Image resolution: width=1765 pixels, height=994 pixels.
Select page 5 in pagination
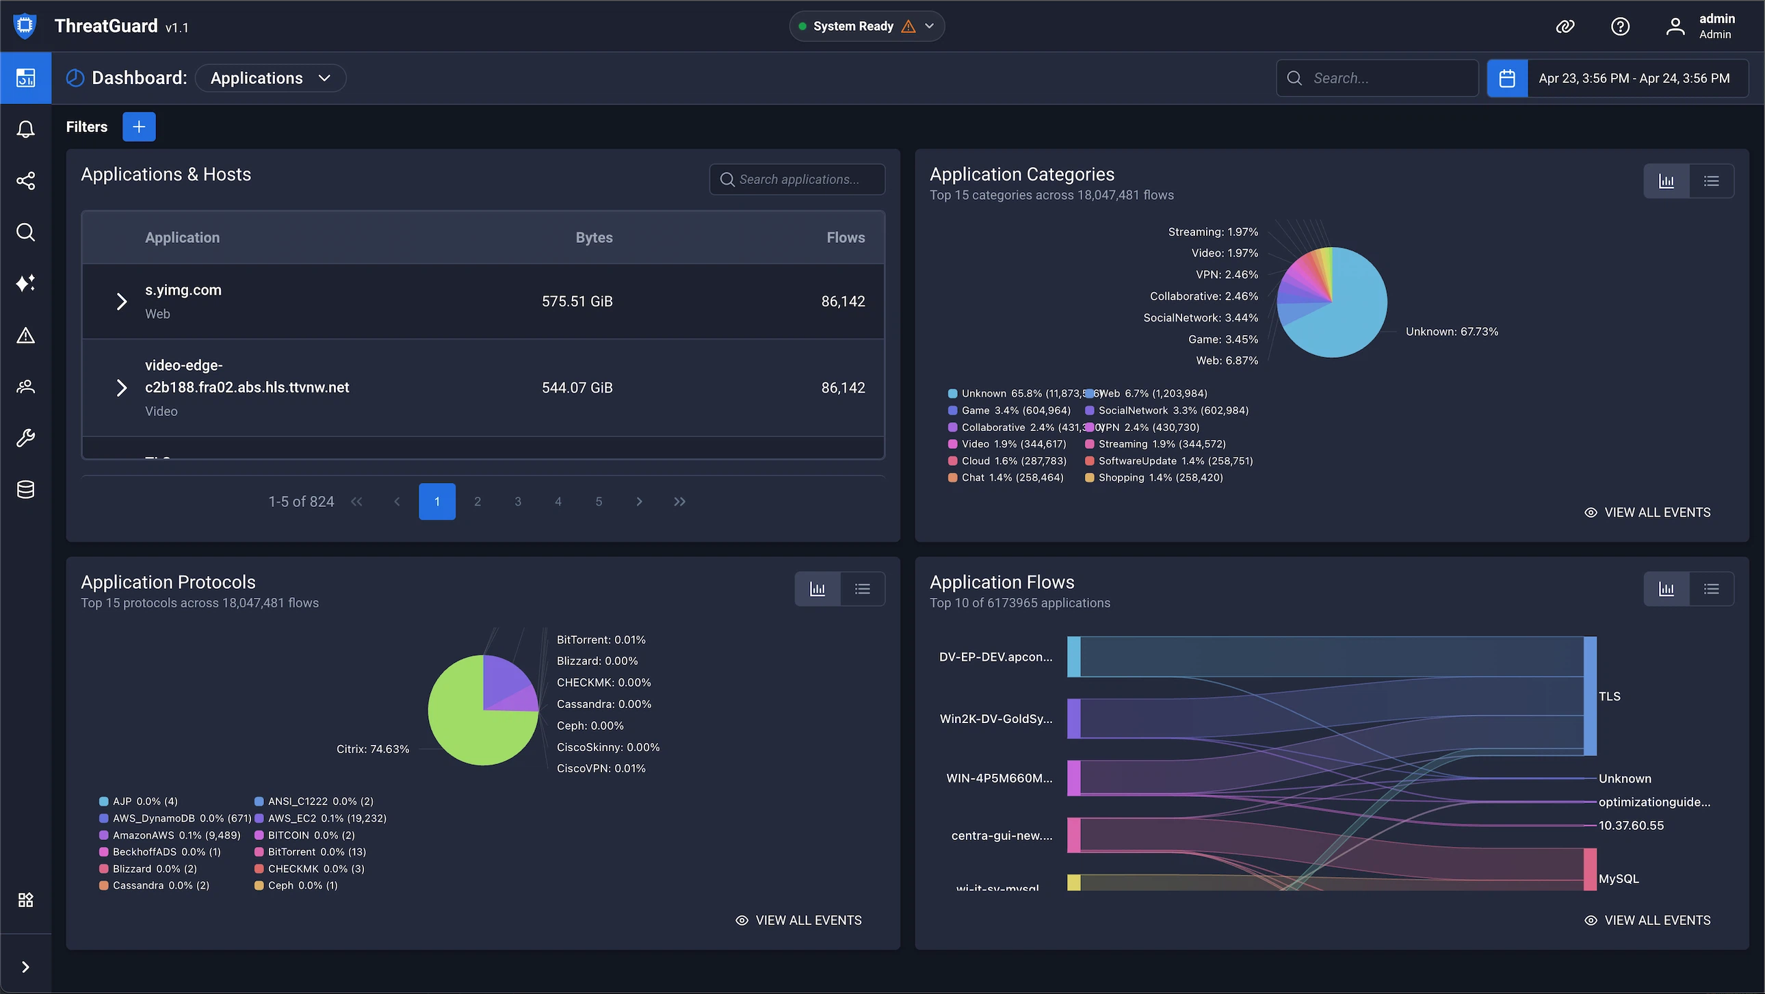click(x=599, y=501)
